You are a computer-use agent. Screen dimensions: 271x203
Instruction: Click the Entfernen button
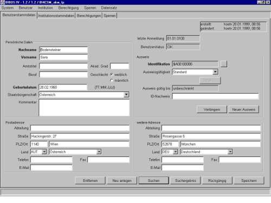coord(90,180)
